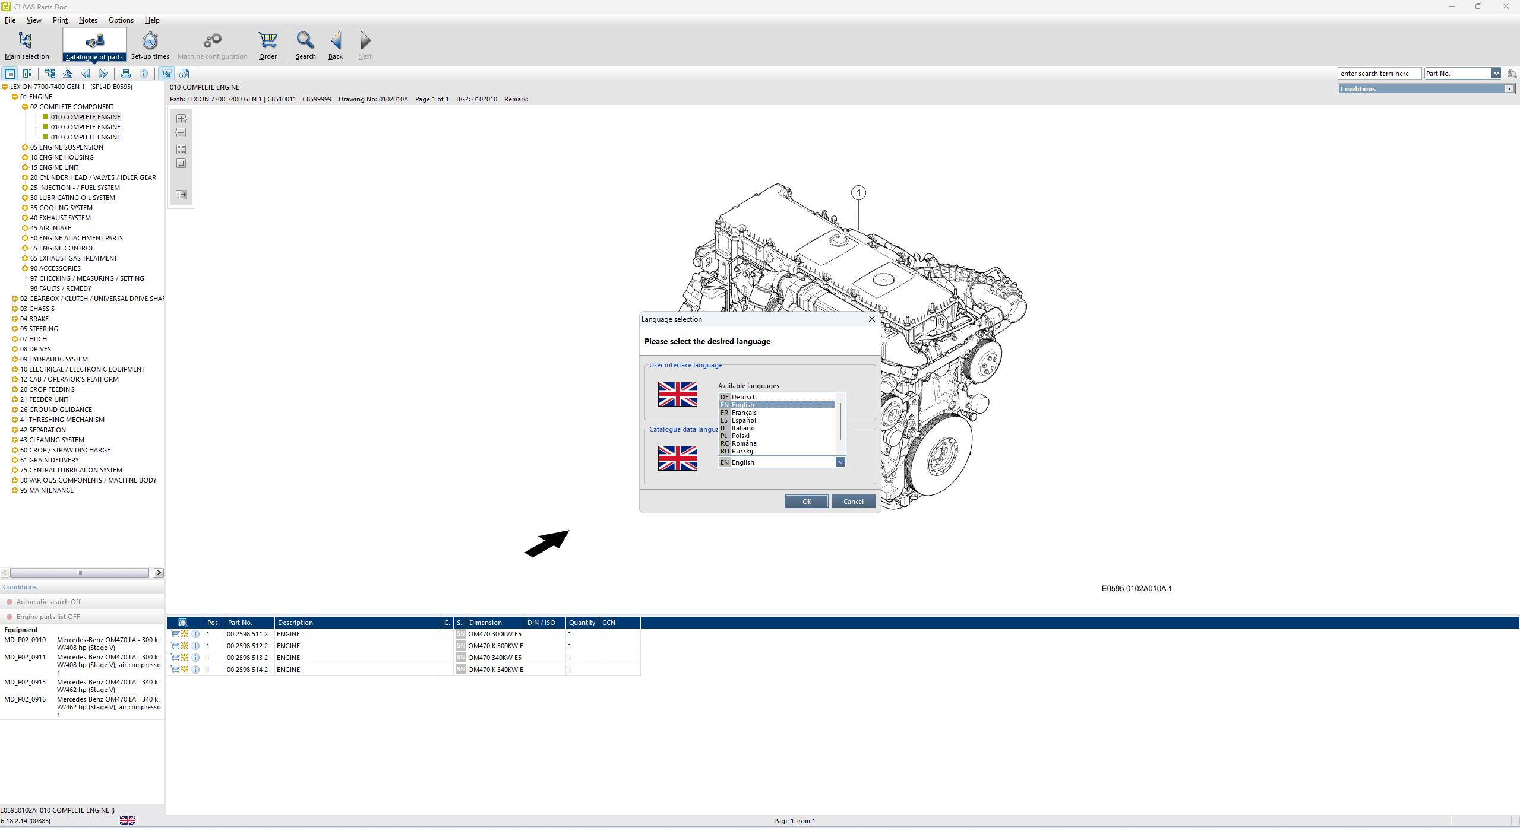1520x828 pixels.
Task: Cancel the Language selection dialog
Action: pos(853,501)
